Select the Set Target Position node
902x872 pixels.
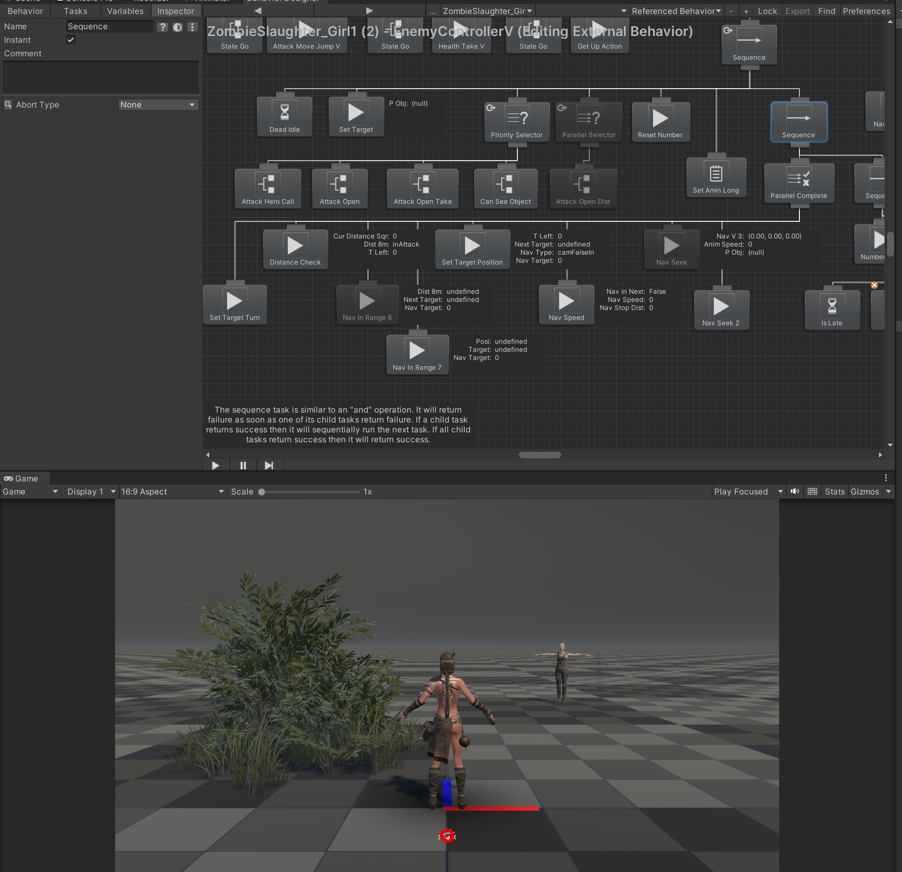click(472, 249)
